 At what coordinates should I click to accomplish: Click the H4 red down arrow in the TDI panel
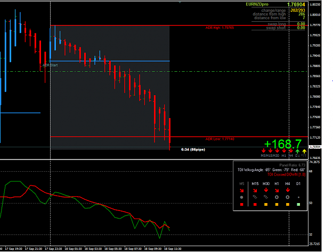point(288,190)
